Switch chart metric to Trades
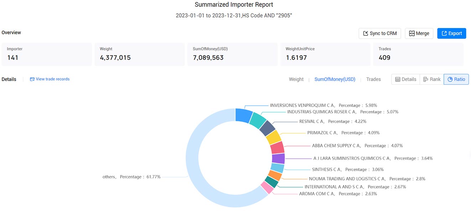The width and height of the screenshot is (471, 211). 373,79
